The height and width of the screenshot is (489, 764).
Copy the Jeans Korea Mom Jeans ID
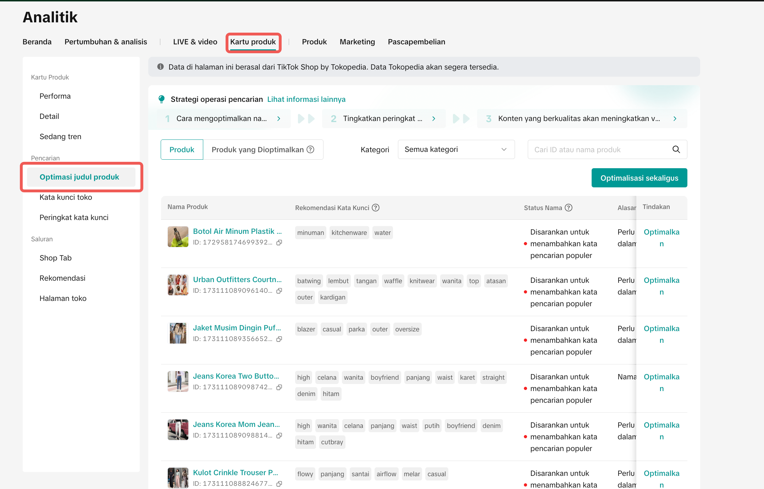point(279,435)
